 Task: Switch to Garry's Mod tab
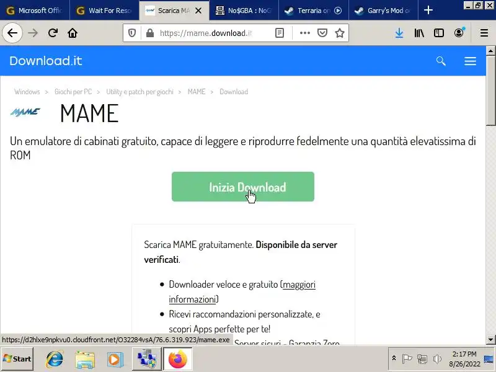[383, 11]
